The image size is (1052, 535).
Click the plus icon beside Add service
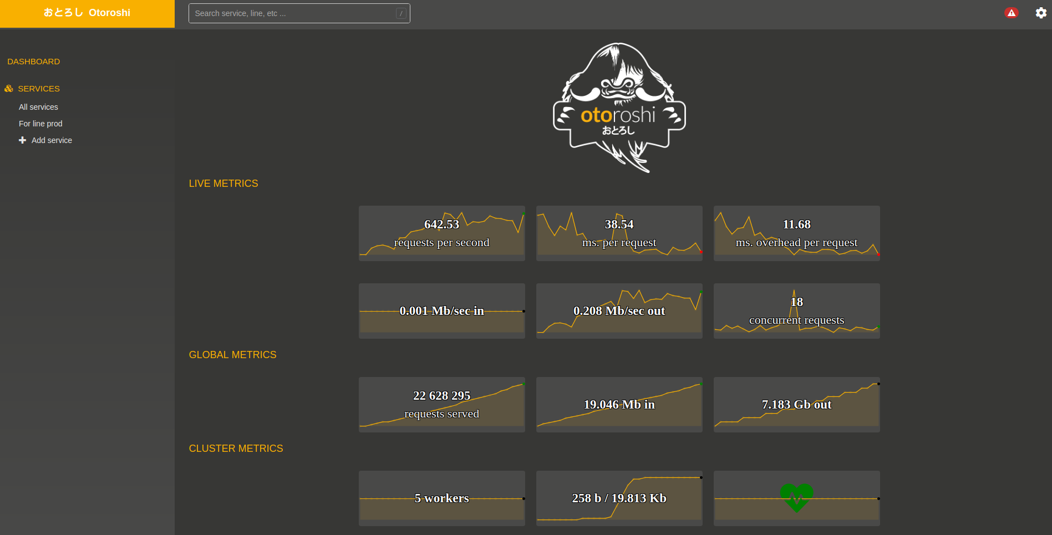(22, 140)
